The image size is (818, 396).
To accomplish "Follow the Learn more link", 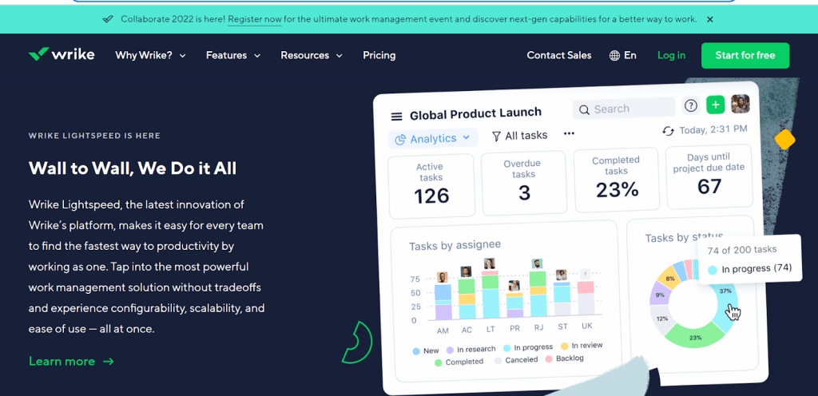I will 71,361.
